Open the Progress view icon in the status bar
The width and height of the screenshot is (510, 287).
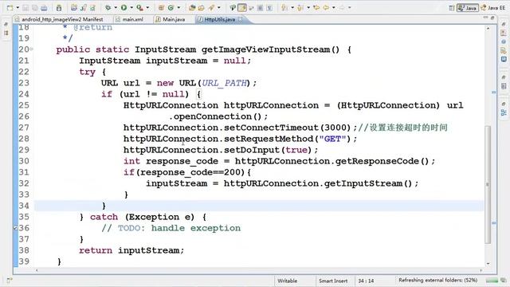[x=503, y=281]
